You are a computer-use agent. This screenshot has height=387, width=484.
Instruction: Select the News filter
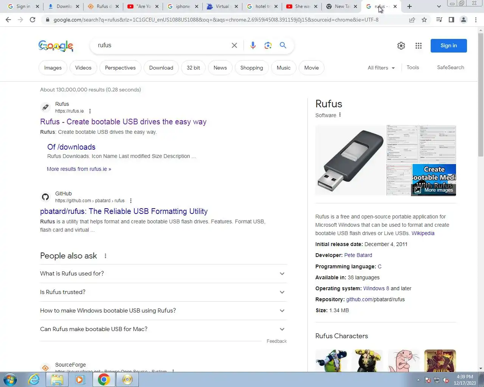(x=220, y=68)
